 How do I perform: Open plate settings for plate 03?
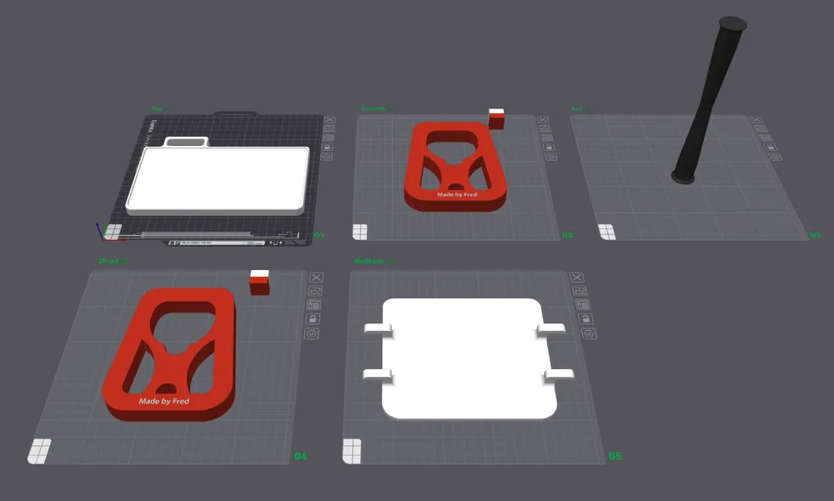pos(776,157)
